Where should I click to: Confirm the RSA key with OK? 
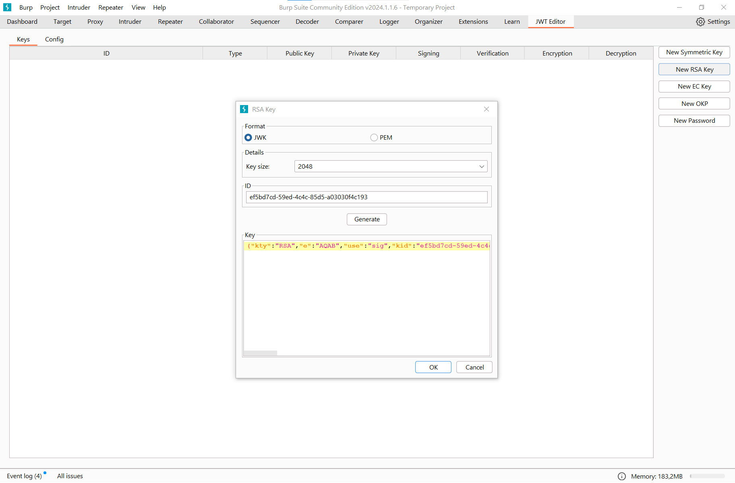(433, 367)
